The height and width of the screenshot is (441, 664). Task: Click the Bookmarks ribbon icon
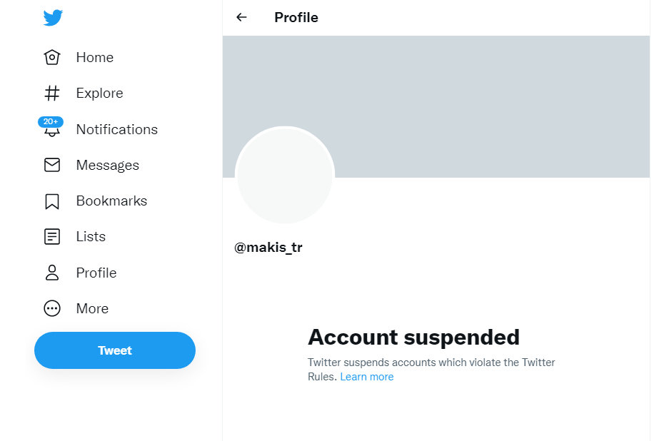[52, 201]
